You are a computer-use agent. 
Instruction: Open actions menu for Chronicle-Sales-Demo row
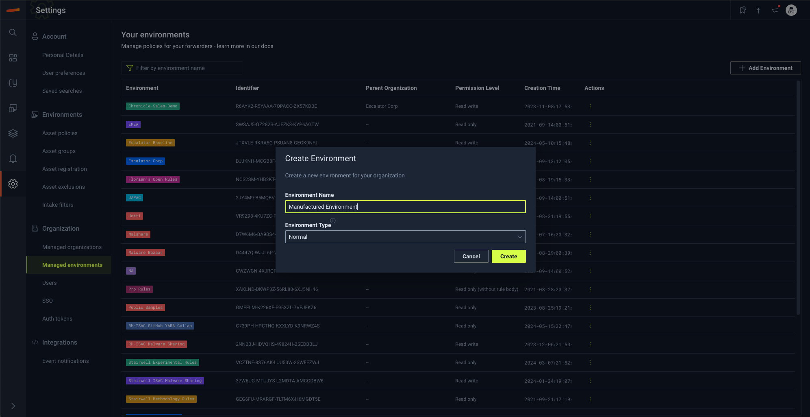click(x=590, y=106)
